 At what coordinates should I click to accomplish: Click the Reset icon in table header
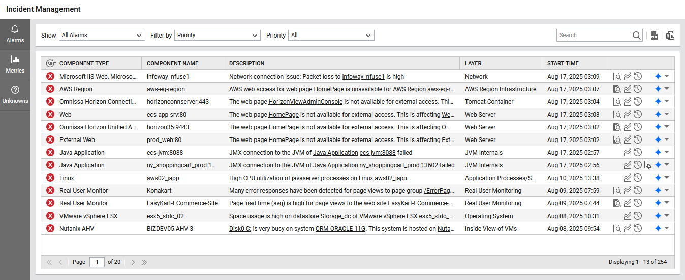tap(51, 63)
